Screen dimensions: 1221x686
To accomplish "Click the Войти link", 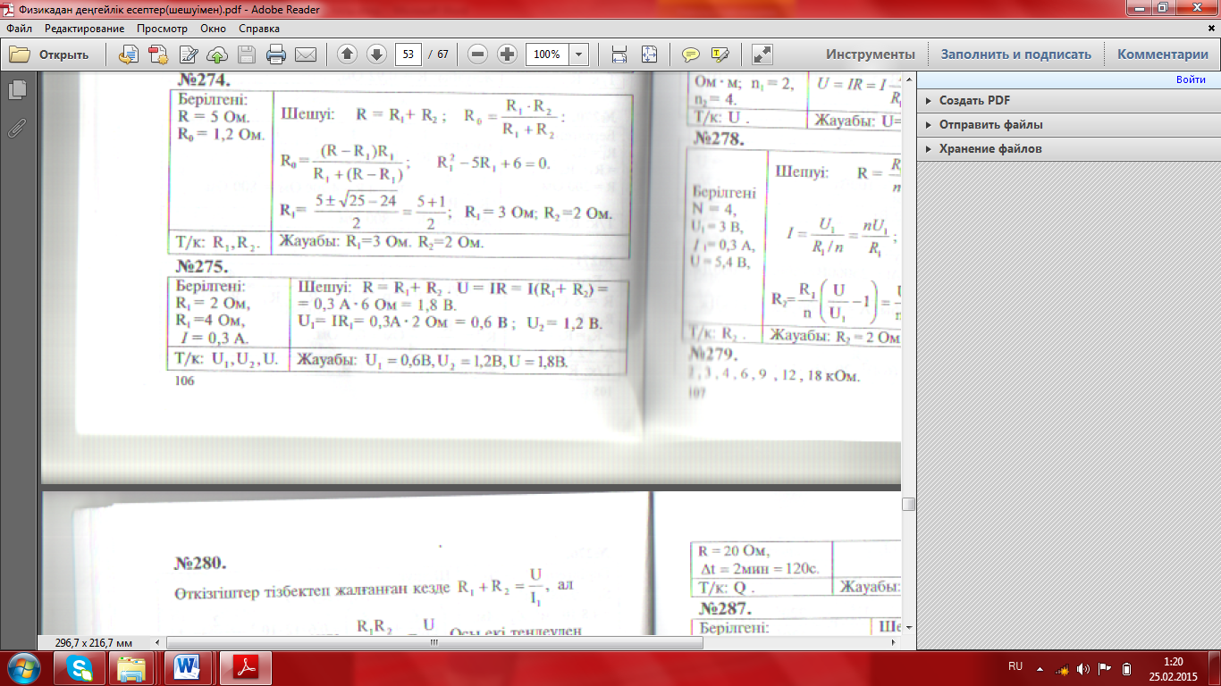I will click(x=1191, y=79).
